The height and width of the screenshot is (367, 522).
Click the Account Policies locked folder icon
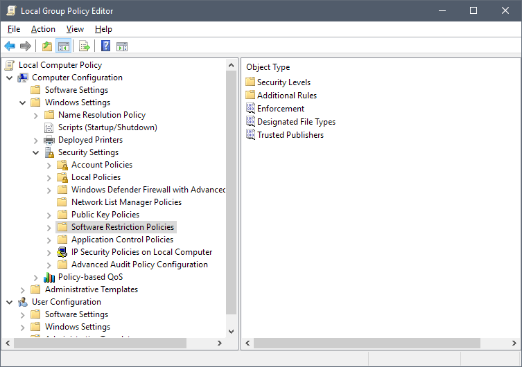click(x=62, y=165)
